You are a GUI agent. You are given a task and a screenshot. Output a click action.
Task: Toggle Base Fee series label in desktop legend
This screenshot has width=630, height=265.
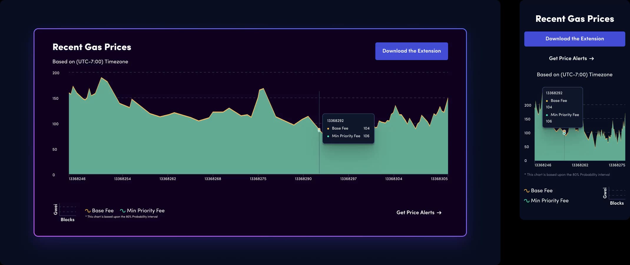103,211
